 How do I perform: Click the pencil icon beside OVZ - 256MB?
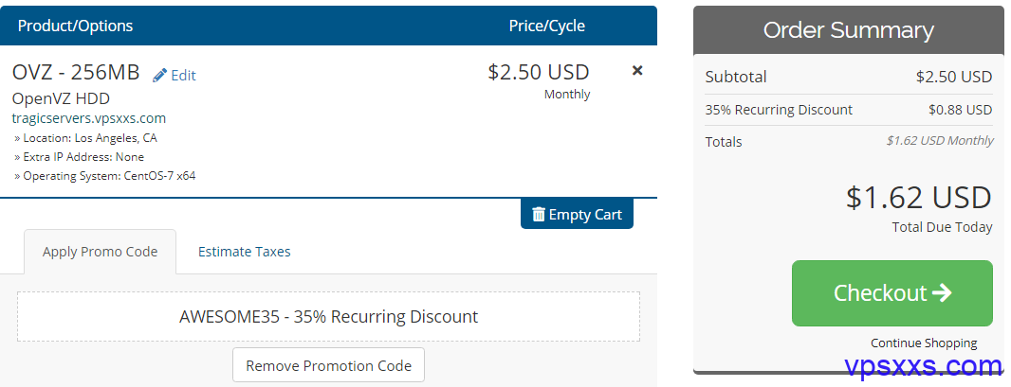click(159, 75)
